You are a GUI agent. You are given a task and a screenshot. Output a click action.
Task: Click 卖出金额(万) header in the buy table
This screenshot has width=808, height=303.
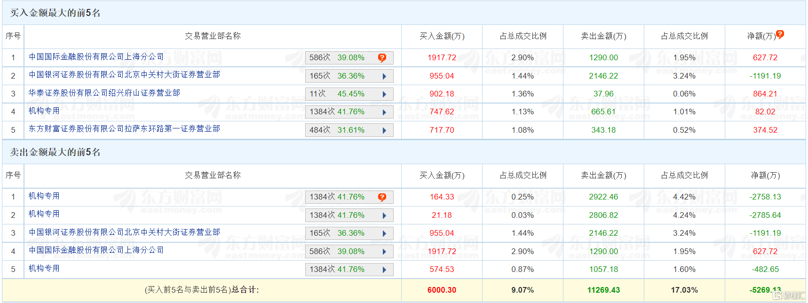coord(603,36)
